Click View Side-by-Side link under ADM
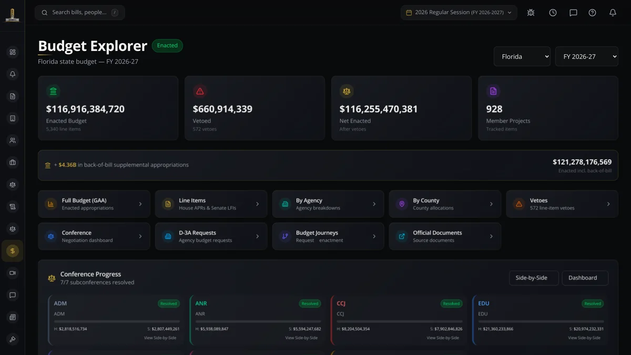 (160, 338)
